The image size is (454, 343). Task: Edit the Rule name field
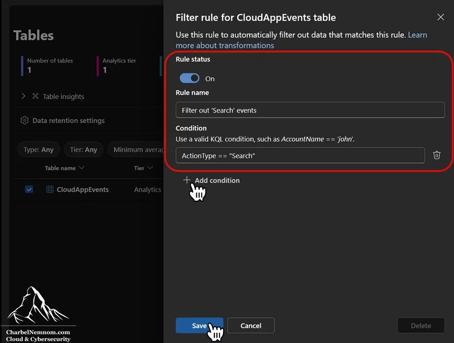point(310,110)
